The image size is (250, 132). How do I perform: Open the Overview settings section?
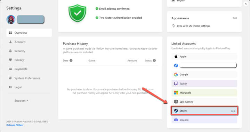pyautogui.click(x=29, y=33)
